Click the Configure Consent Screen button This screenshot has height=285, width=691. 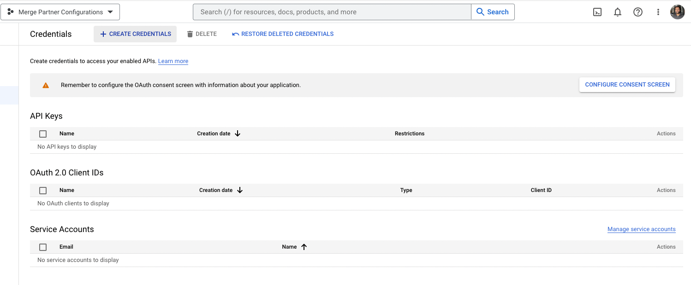(x=627, y=85)
